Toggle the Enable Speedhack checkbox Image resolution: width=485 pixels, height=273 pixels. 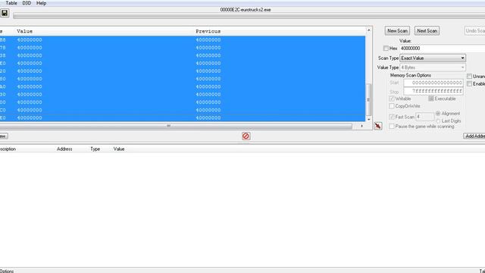(x=469, y=84)
